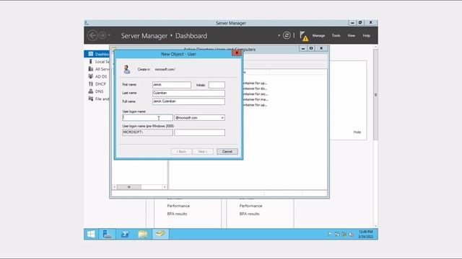The image size is (462, 259).
Task: Click the Server Manager back arrow
Action: tap(92, 35)
